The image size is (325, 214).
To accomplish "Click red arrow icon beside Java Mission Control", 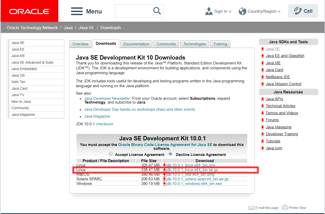I will pyautogui.click(x=263, y=84).
